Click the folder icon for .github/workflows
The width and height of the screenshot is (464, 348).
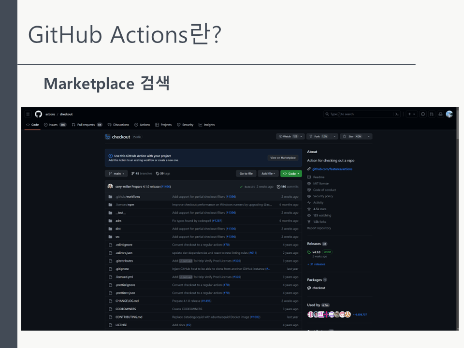point(110,197)
